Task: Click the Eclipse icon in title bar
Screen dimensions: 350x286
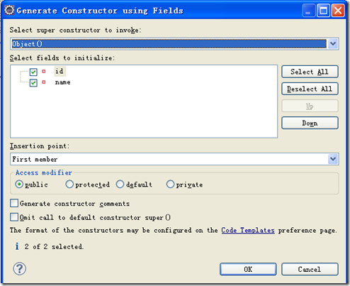Action: coord(9,10)
